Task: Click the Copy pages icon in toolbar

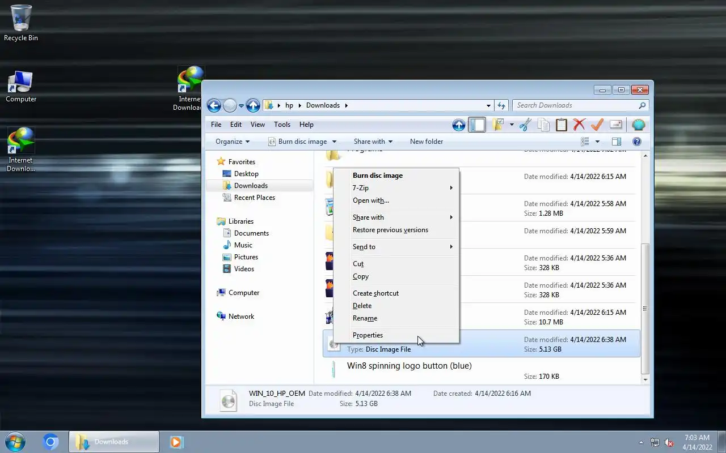Action: (x=543, y=125)
